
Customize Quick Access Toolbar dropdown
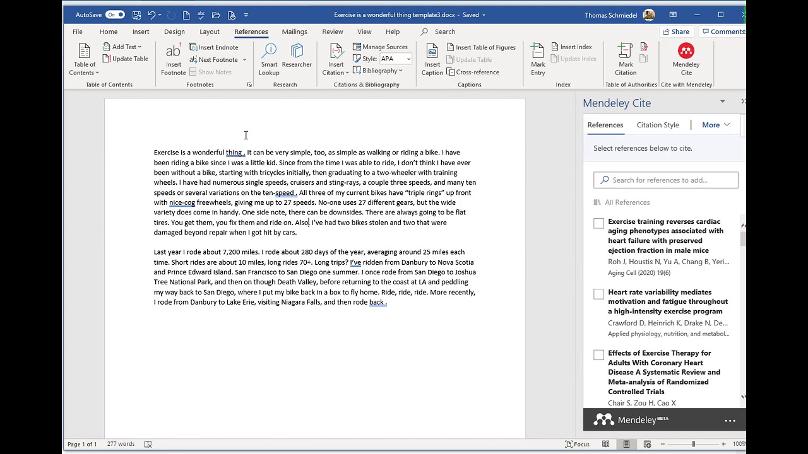pos(246,15)
